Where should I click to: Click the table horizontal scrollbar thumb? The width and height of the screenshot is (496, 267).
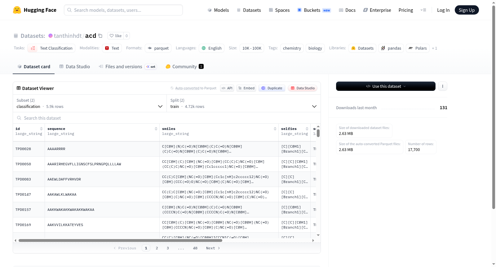(120, 240)
